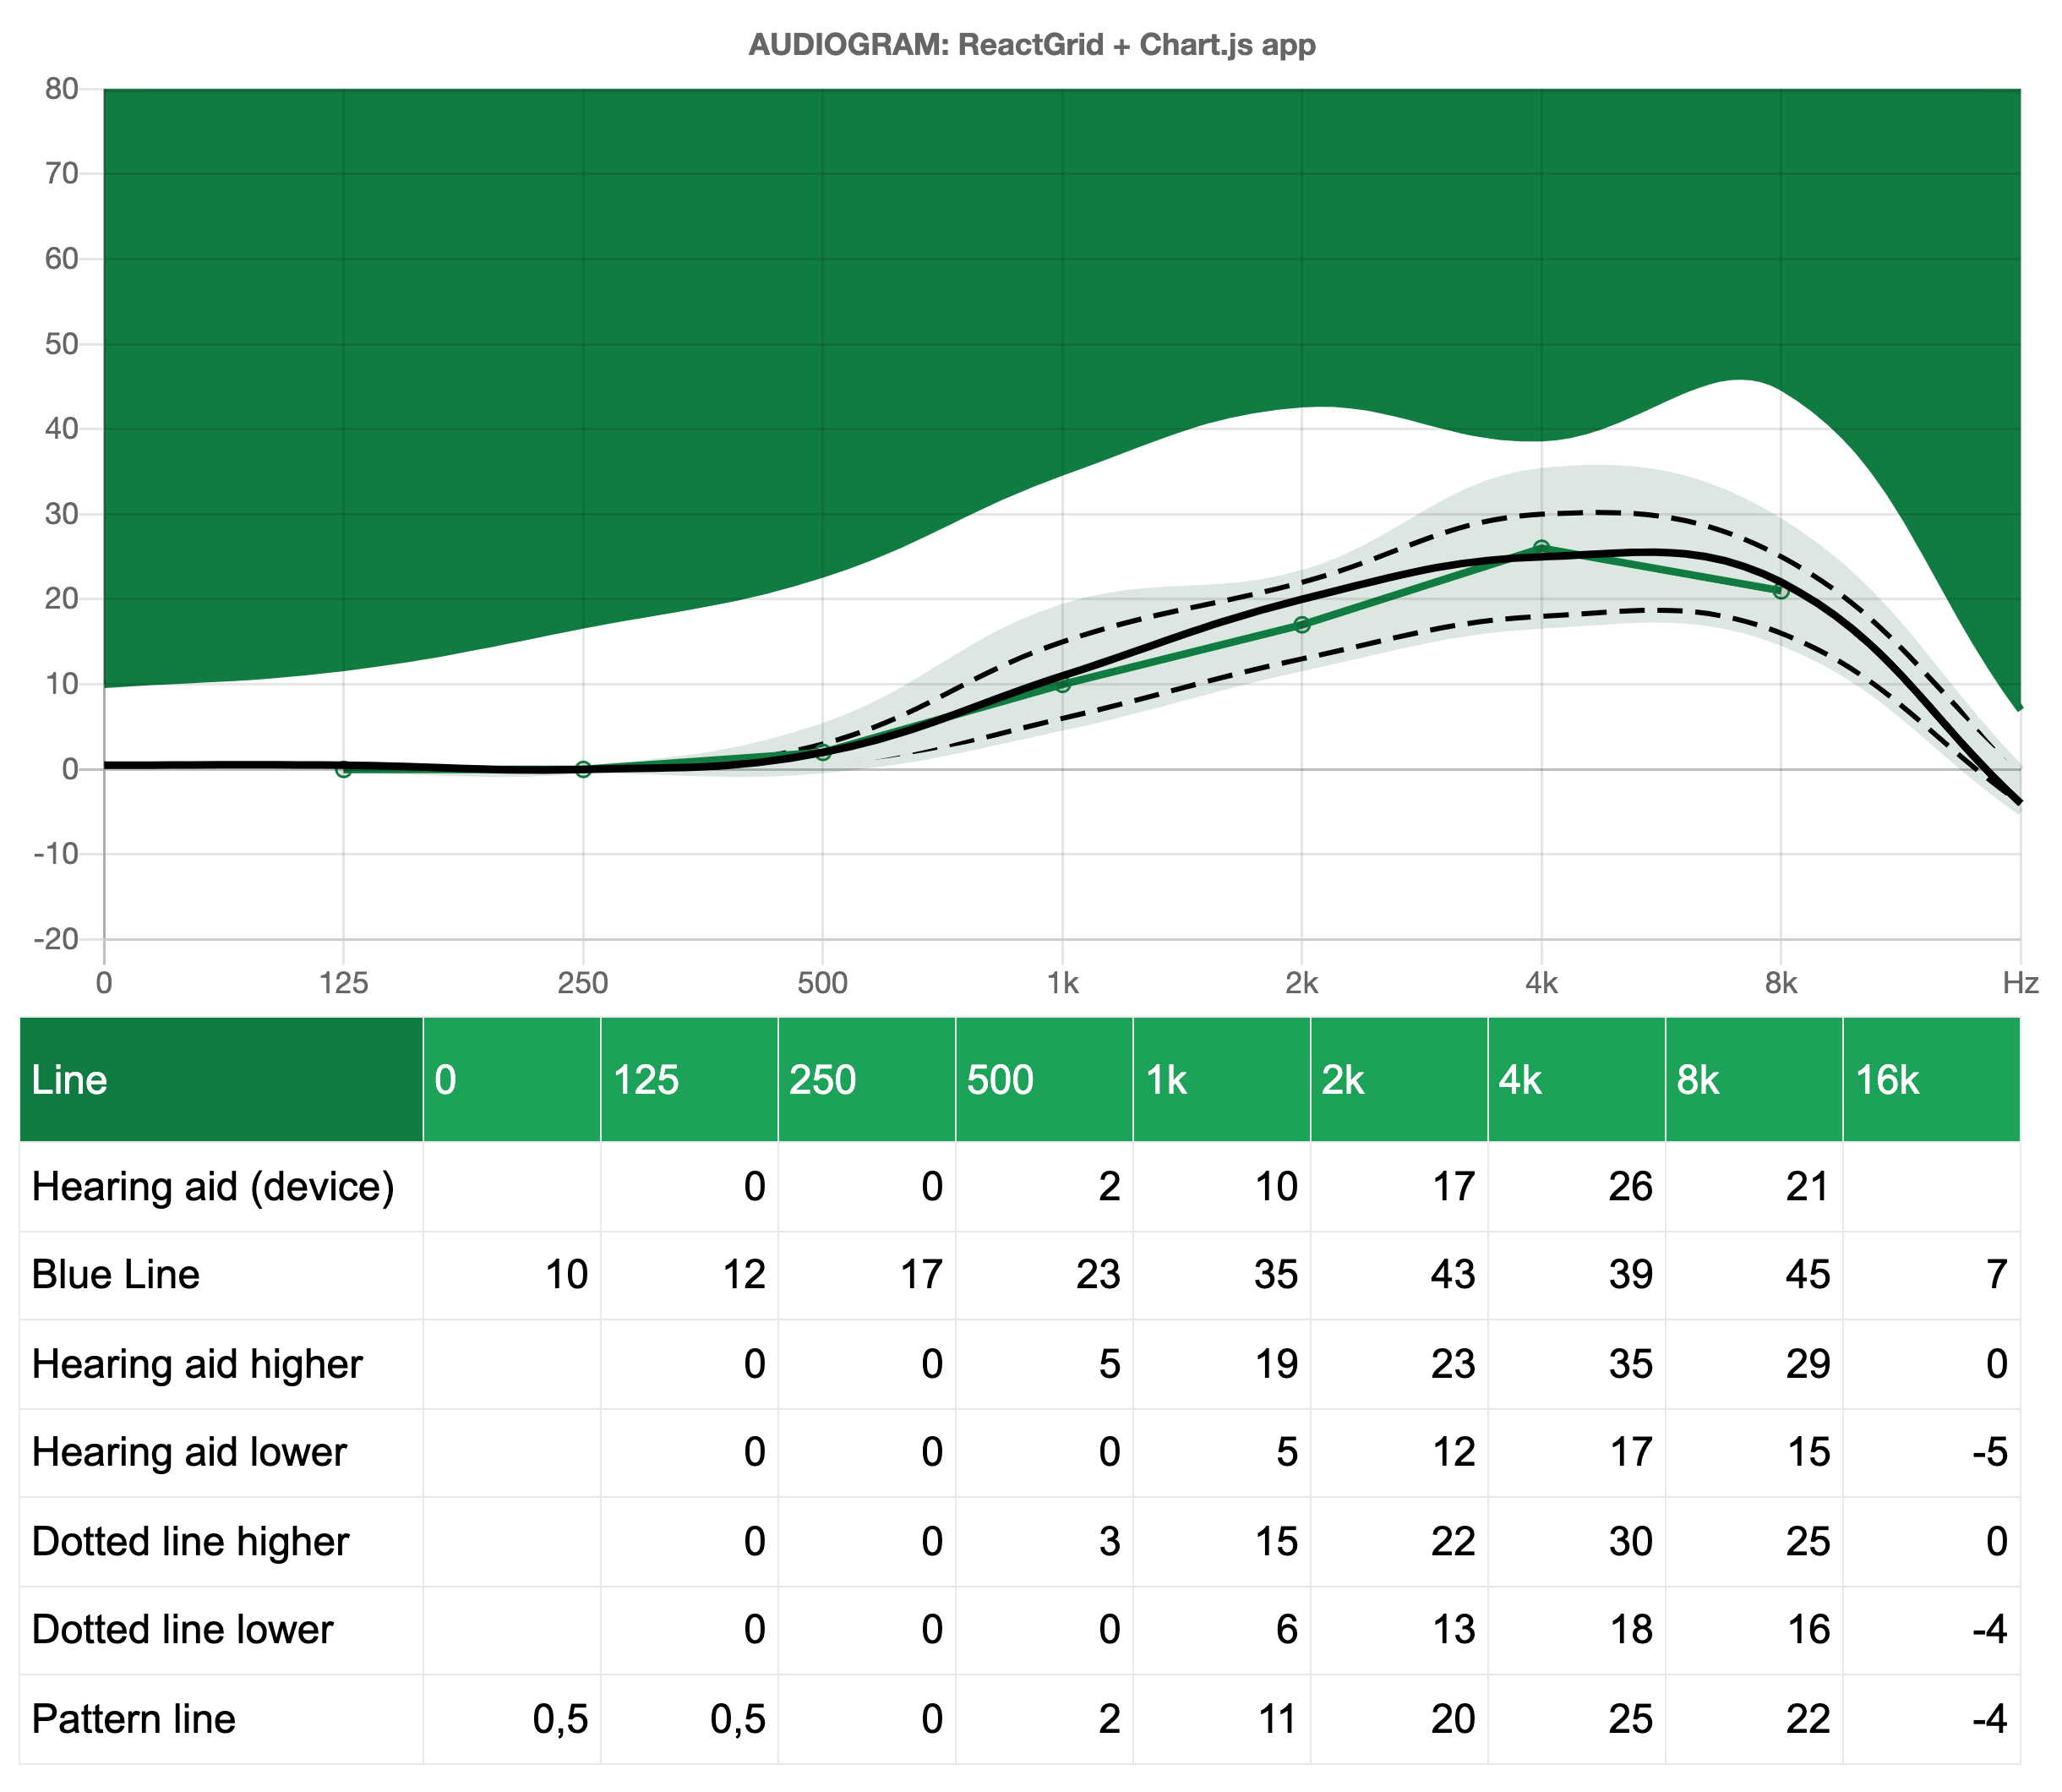Click the green marker at 1k frequency

tap(1061, 686)
